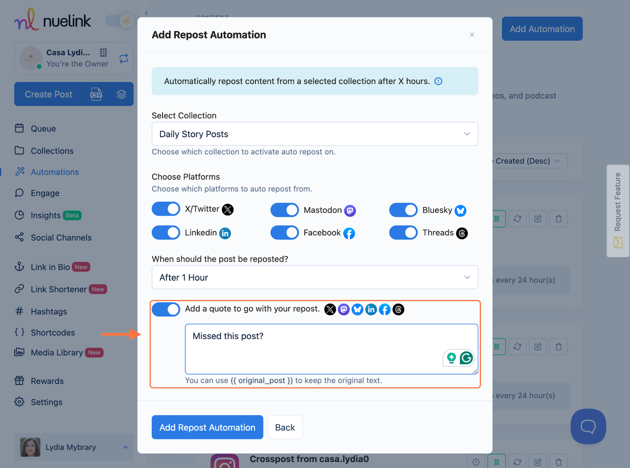
Task: Open Insights Beta in the sidebar
Action: pos(48,215)
